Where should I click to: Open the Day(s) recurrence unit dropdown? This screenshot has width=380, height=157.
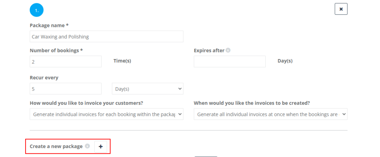tap(148, 89)
